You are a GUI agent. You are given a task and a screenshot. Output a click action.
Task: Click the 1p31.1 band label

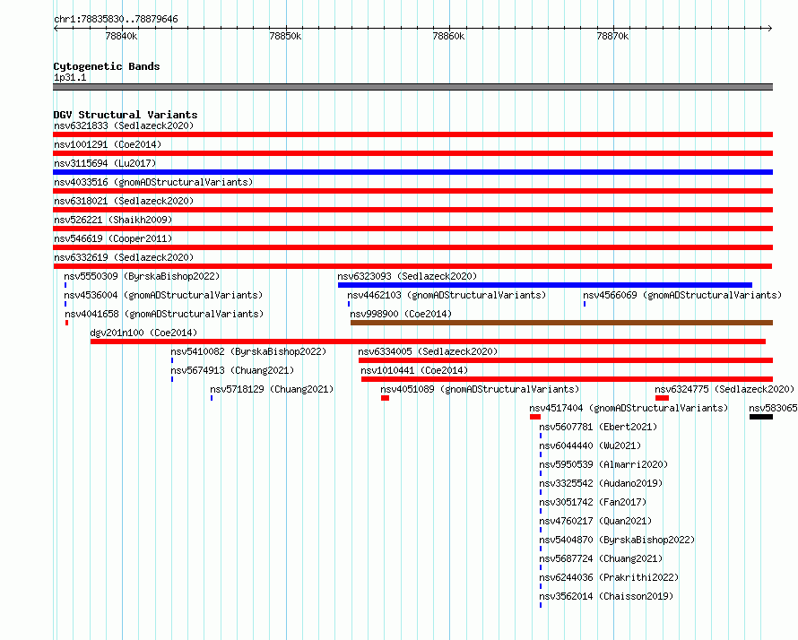70,77
